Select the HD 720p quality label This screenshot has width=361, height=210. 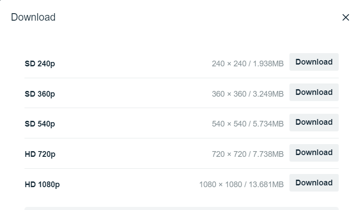[x=40, y=154]
